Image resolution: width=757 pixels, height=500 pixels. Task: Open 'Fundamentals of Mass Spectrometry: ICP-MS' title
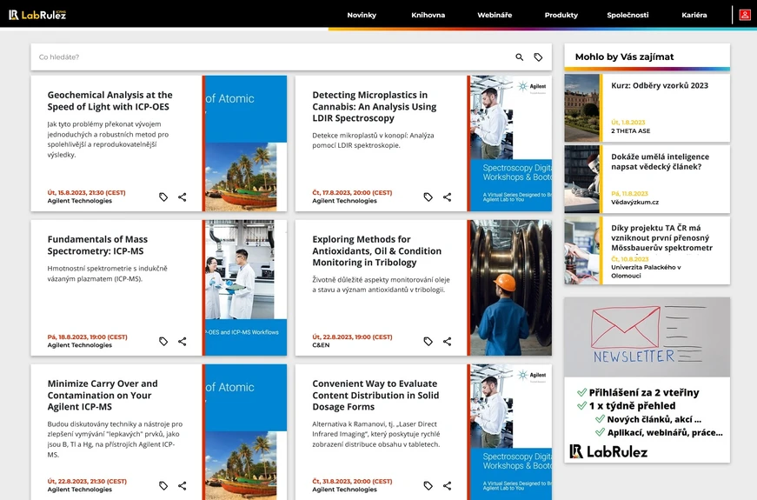[x=97, y=245]
